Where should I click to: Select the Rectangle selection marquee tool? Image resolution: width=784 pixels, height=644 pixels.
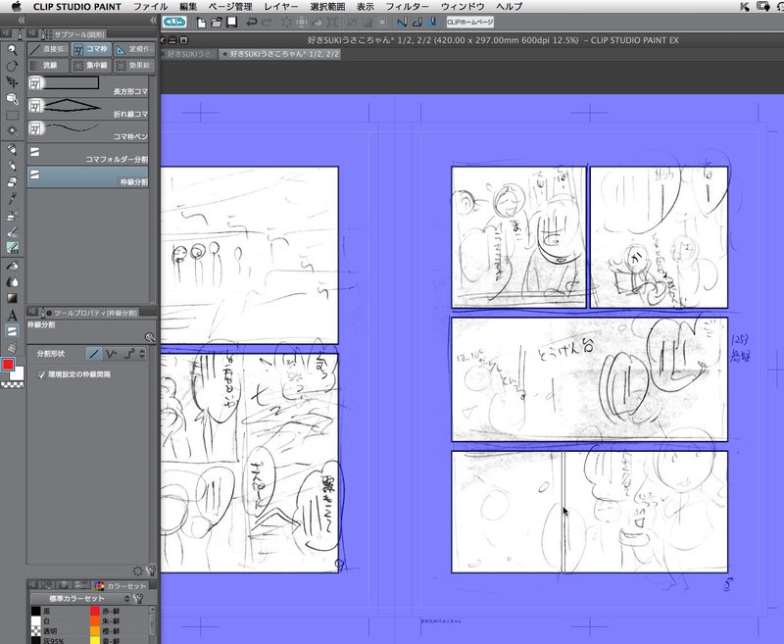coord(12,116)
